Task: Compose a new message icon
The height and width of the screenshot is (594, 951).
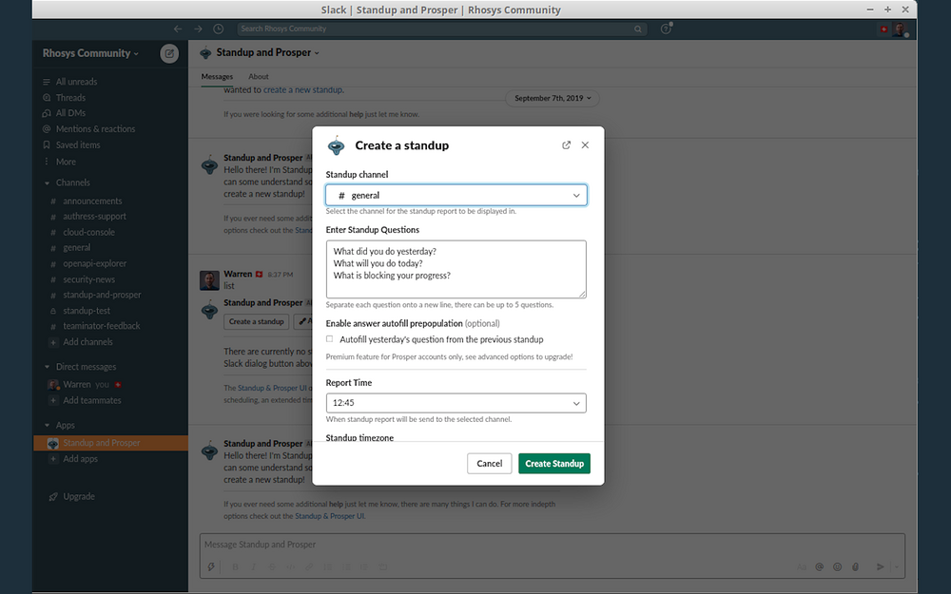Action: tap(169, 53)
